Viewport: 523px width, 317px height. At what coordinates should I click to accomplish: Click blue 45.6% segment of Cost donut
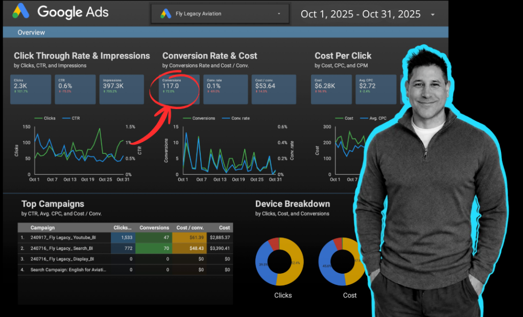326,267
